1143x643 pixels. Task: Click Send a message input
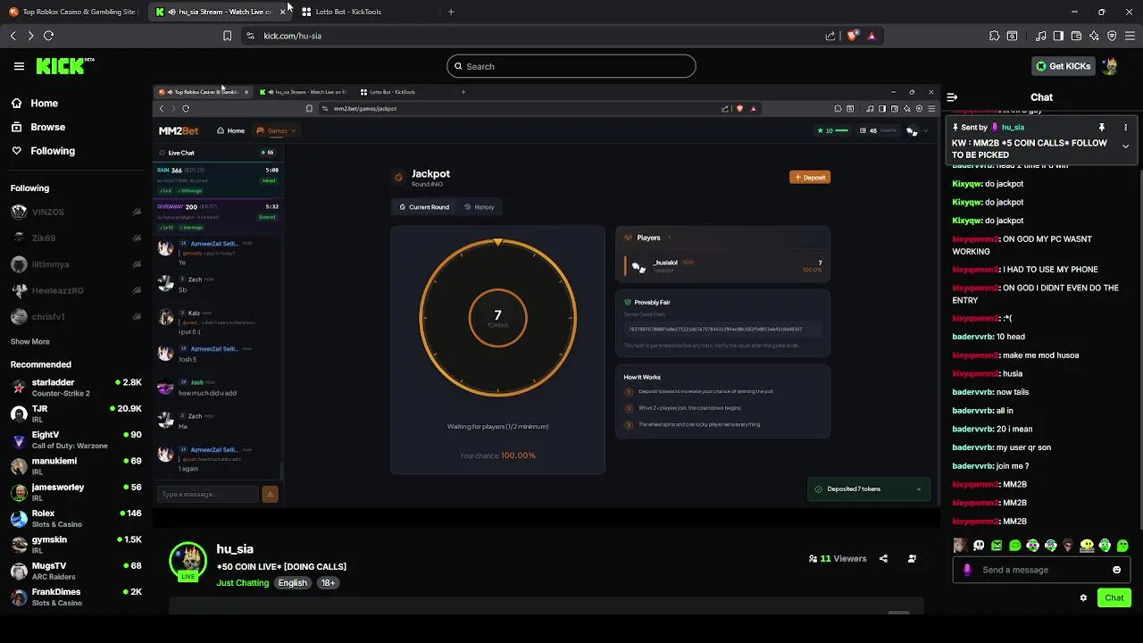pyautogui.click(x=1040, y=570)
